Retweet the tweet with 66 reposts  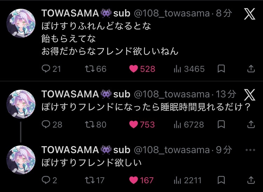click(90, 69)
